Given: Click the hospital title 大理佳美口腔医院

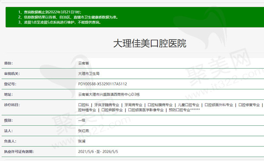Looking at the screenshot, I should pos(150,44).
